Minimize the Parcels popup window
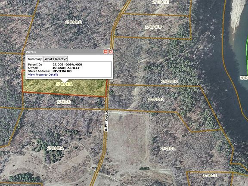 (105, 52)
